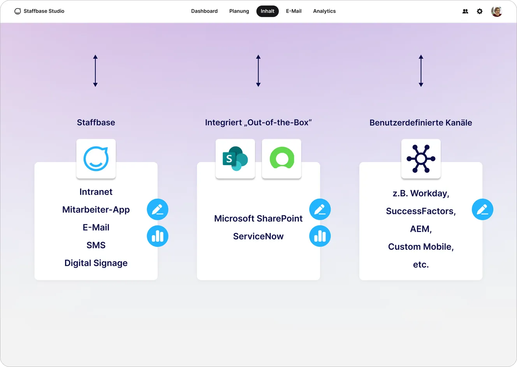Click the etc. text in custom card
This screenshot has width=517, height=367.
point(421,265)
